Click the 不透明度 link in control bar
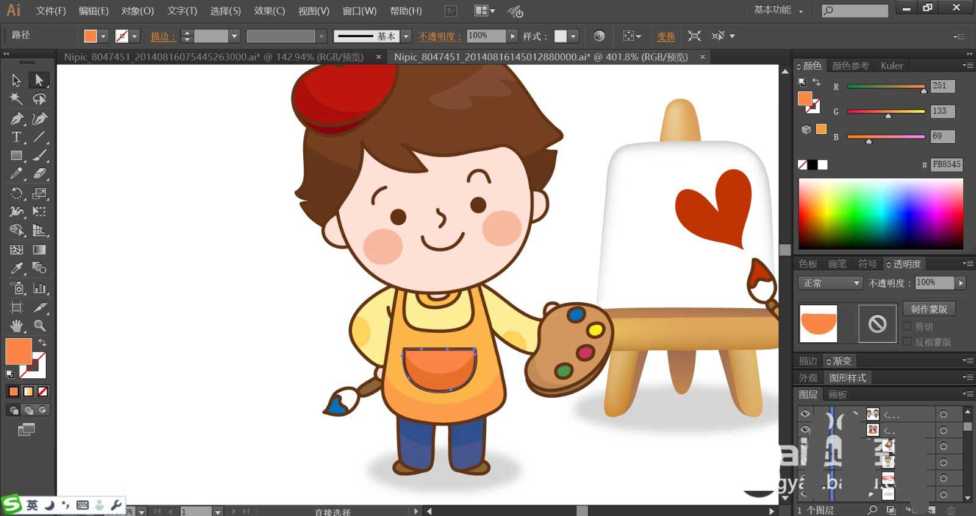Screen dimensions: 976x516 point(440,37)
